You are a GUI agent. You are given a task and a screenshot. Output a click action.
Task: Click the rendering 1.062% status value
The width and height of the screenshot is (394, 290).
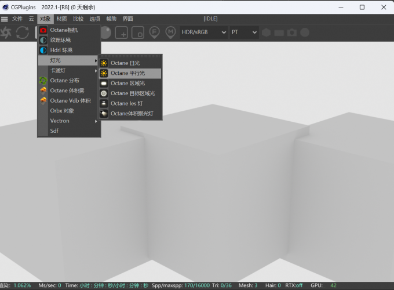(x=22, y=285)
